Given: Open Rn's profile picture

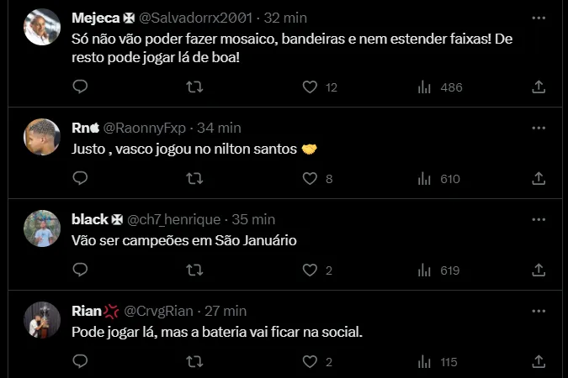Looking at the screenshot, I should 42,137.
